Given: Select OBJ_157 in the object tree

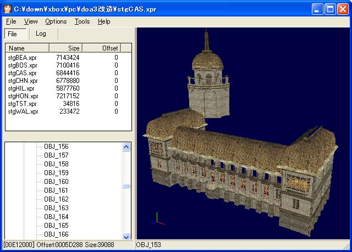Looking at the screenshot, I should (x=56, y=155).
